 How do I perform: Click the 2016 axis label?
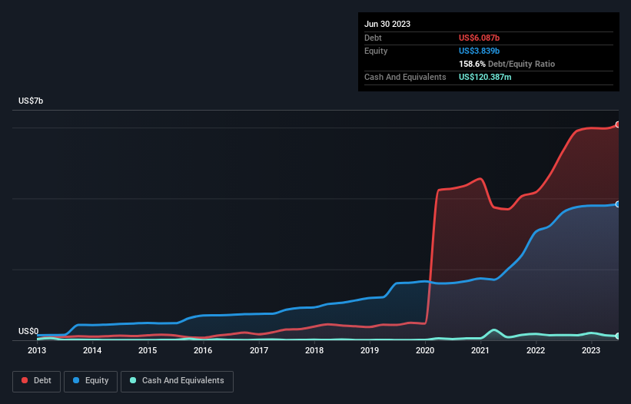[203, 350]
